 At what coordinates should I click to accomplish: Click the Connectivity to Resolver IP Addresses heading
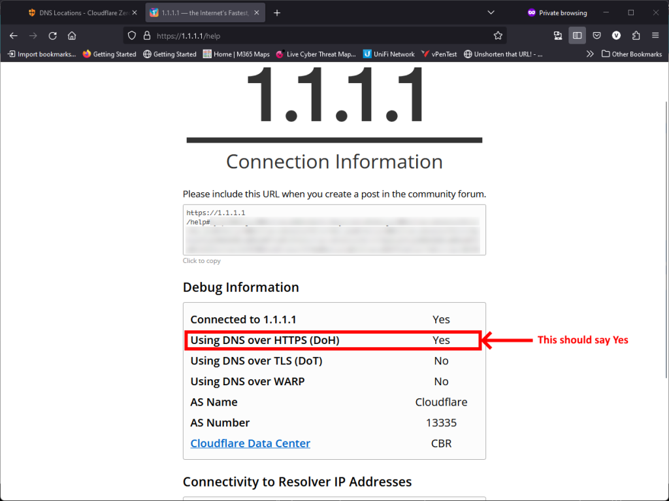point(297,482)
